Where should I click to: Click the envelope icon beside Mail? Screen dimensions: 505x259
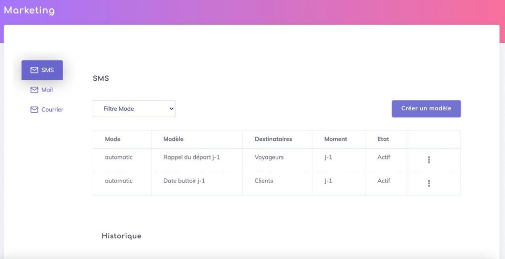[34, 90]
